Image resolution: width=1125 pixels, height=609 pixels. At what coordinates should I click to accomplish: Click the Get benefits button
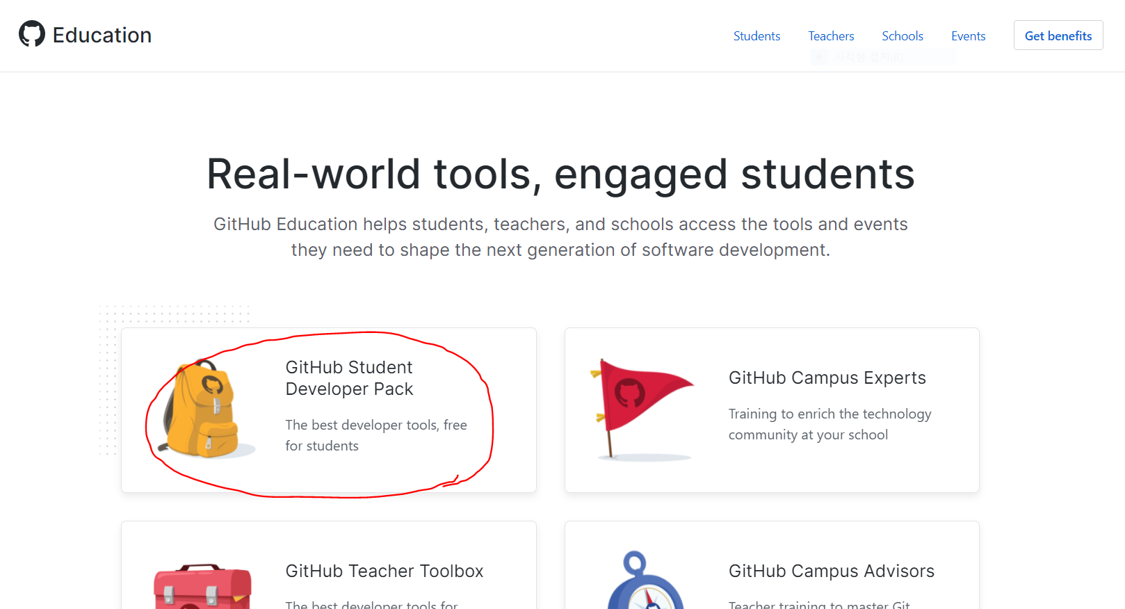[x=1058, y=35]
